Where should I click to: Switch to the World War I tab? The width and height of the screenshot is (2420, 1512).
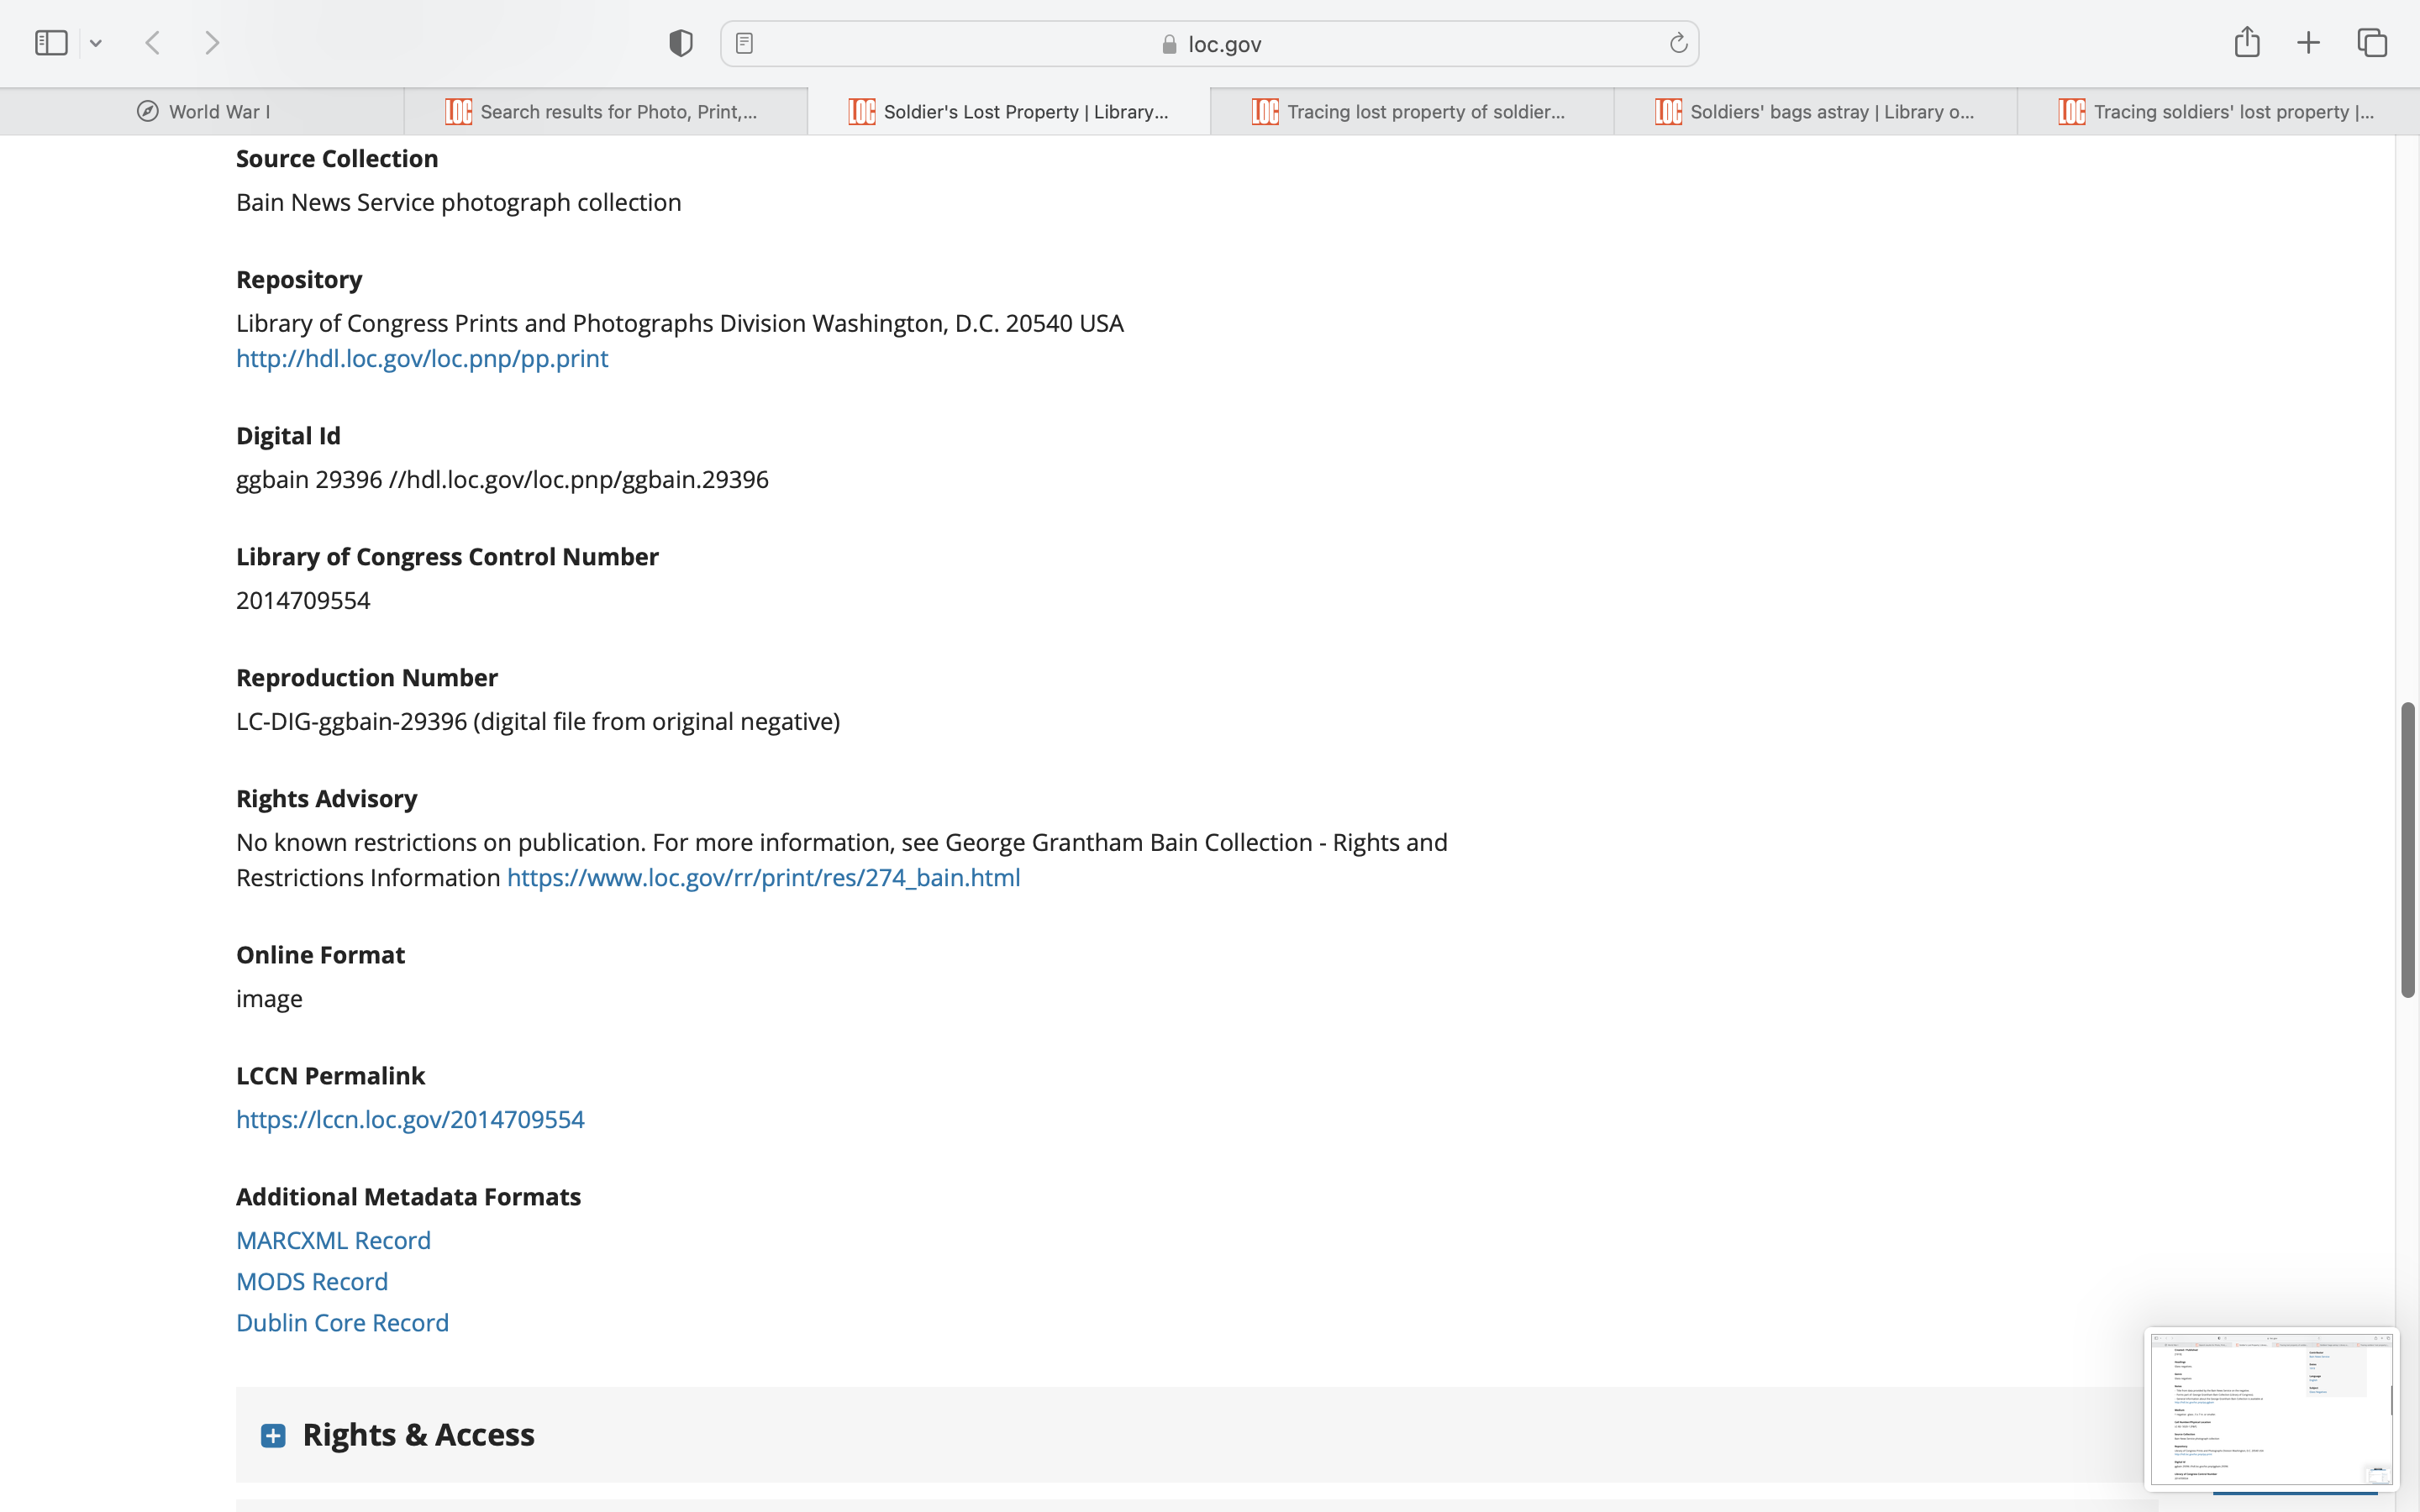[x=203, y=111]
